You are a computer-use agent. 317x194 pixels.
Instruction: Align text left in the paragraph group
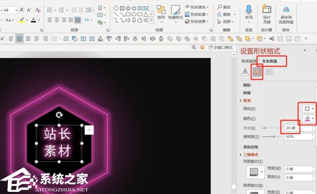(x=50, y=20)
